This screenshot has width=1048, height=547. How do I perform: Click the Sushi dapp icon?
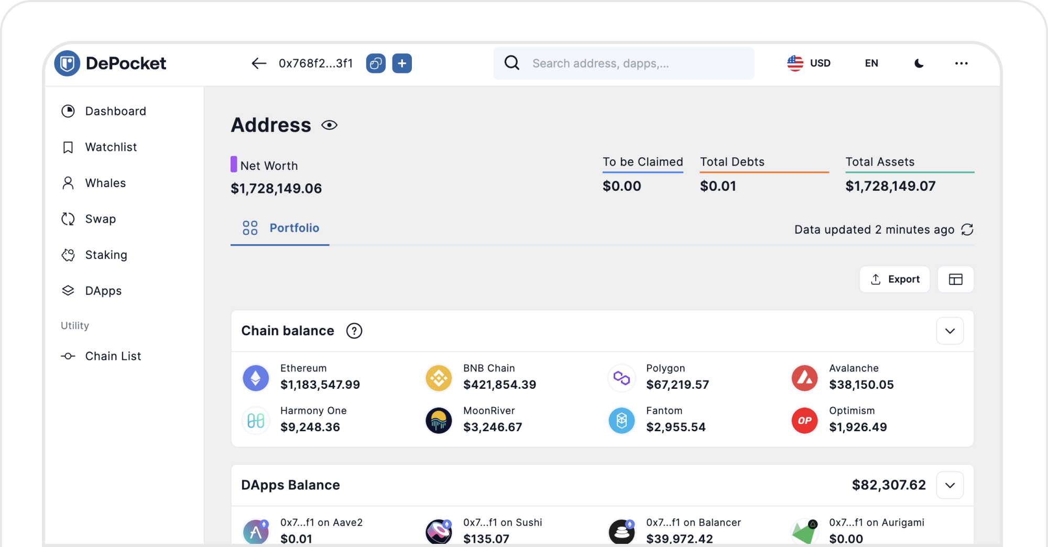point(439,532)
